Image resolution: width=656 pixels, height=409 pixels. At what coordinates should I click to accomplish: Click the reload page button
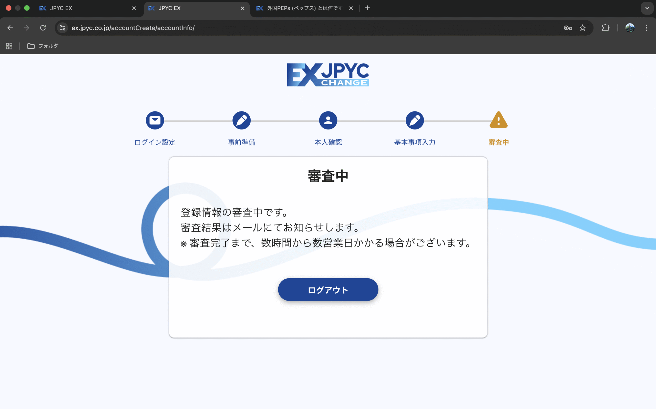43,28
